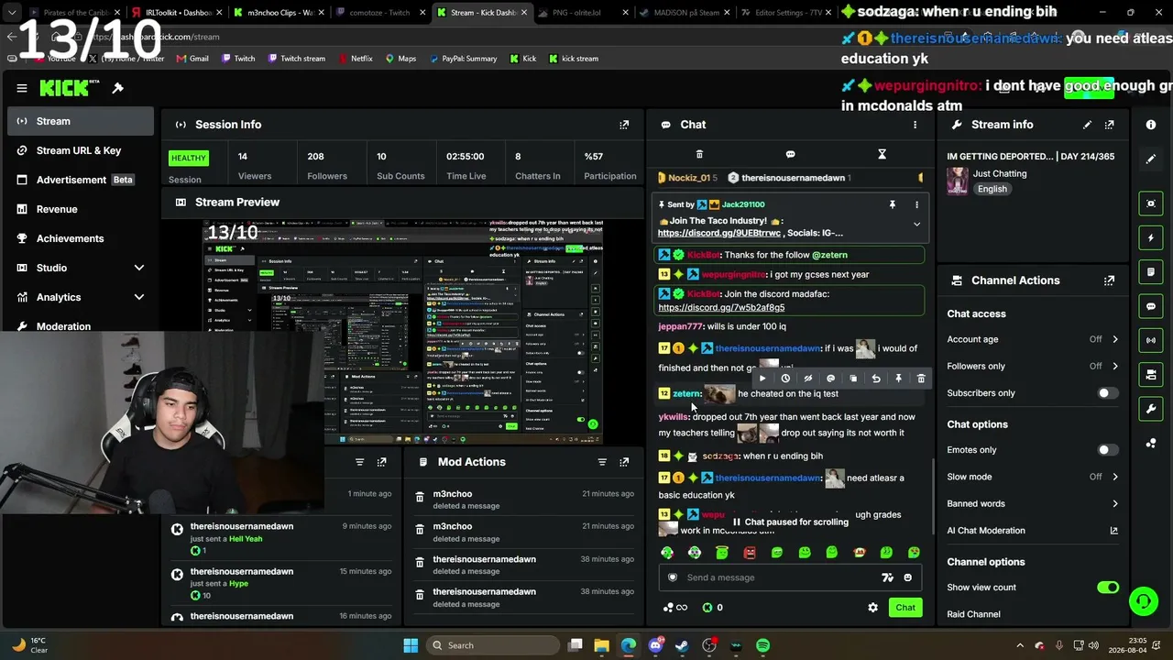Open Steam from the Windows taskbar
The image size is (1173, 660).
coord(682,645)
